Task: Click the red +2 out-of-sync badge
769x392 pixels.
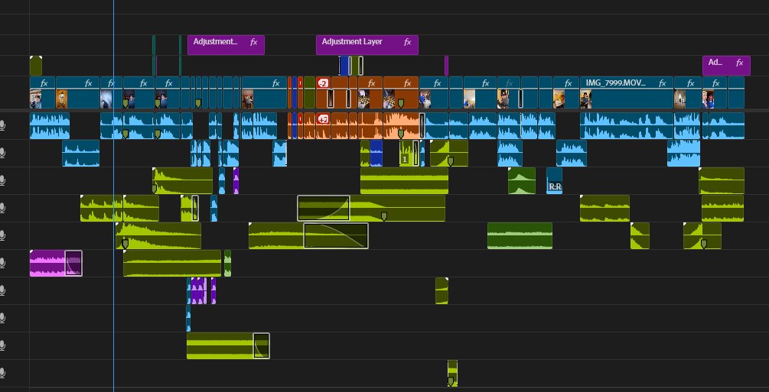Action: [x=323, y=119]
